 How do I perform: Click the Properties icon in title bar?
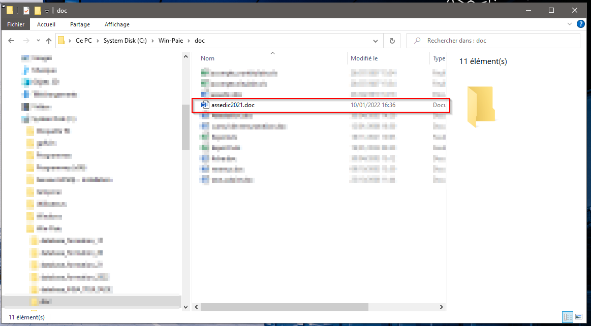[26, 11]
